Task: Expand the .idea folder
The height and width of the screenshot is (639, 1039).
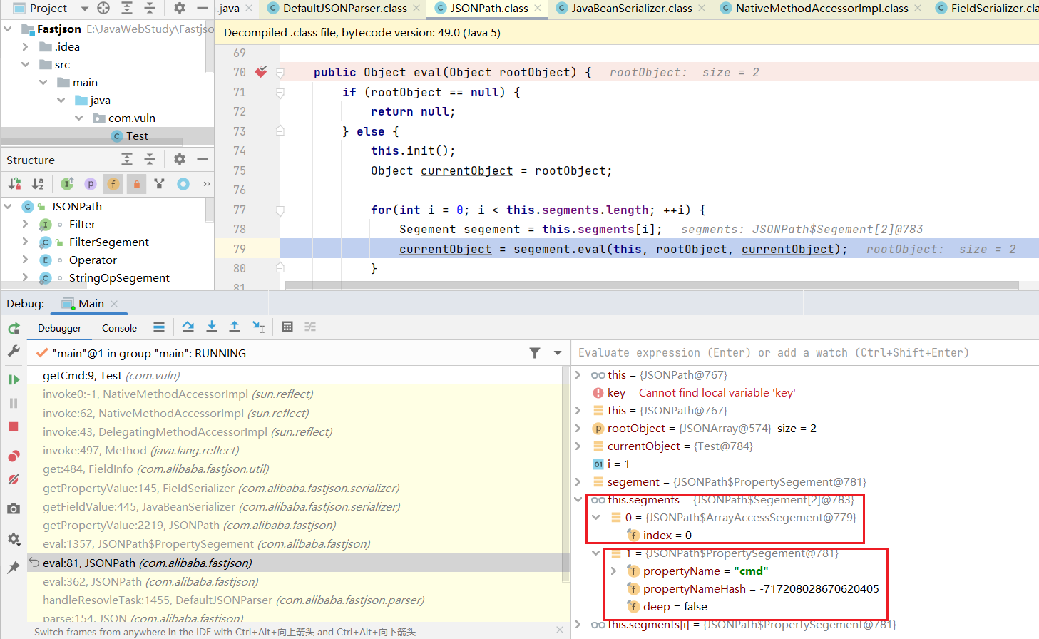Action: coord(26,46)
